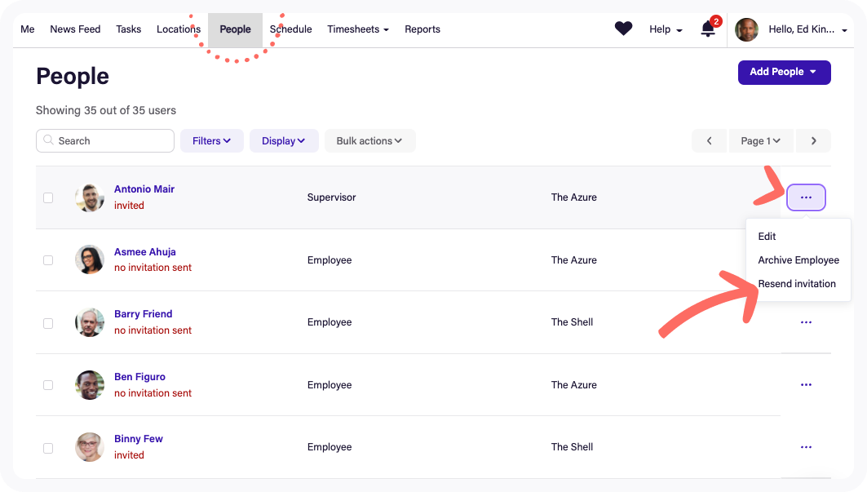This screenshot has width=867, height=492.
Task: Select Archive Employee in context menu
Action: pos(798,260)
